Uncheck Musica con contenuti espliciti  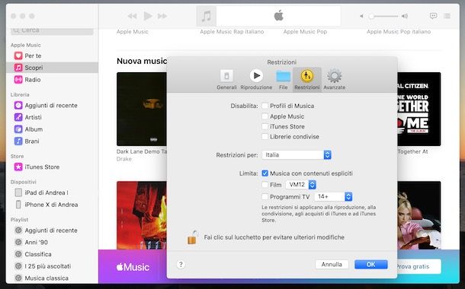pyautogui.click(x=265, y=173)
